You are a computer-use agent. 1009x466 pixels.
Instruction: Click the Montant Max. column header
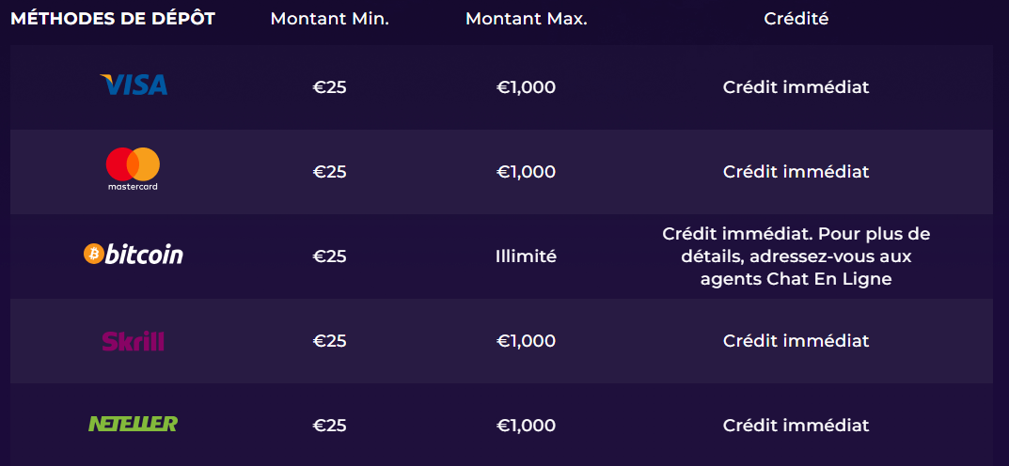coord(526,19)
